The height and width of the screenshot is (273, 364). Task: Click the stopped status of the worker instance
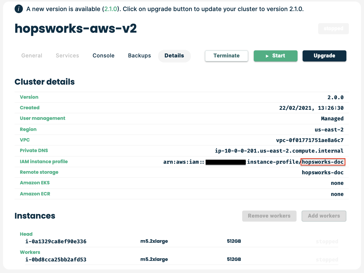[327, 260]
